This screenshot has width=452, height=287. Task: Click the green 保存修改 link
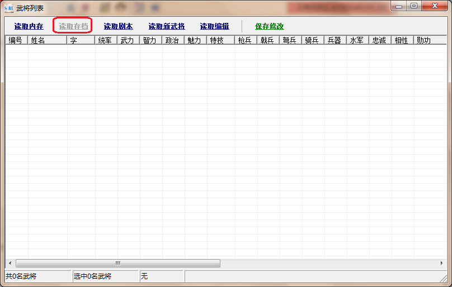pyautogui.click(x=269, y=26)
